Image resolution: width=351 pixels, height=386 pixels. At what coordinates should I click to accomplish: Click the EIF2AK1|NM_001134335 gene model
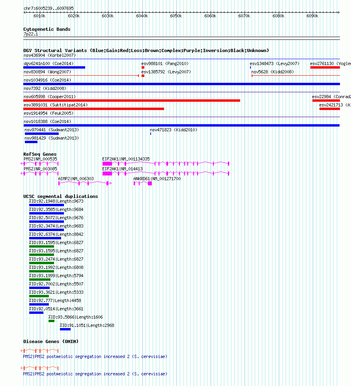pyautogui.click(x=166, y=164)
